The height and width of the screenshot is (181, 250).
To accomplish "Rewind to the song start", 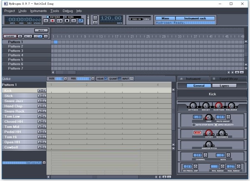I will (45, 20).
